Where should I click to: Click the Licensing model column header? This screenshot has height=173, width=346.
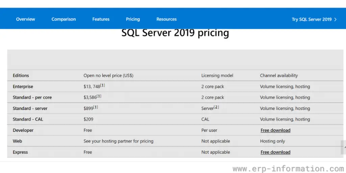pyautogui.click(x=217, y=76)
